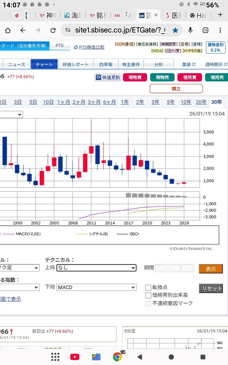Open a new tab with the plus icon
The height and width of the screenshot is (365, 228).
tap(220, 15)
